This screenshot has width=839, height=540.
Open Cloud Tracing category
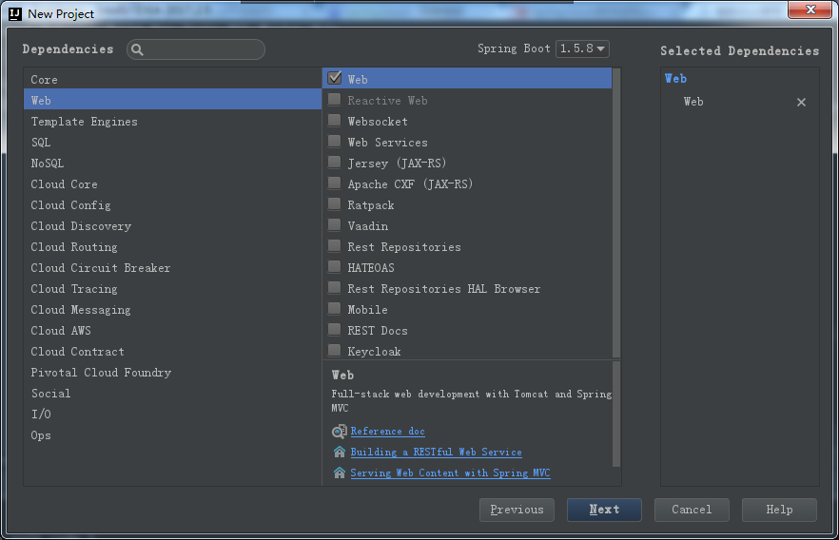coord(172,289)
